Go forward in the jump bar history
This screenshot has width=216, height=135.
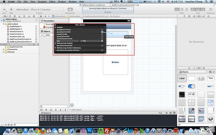click(x=49, y=16)
